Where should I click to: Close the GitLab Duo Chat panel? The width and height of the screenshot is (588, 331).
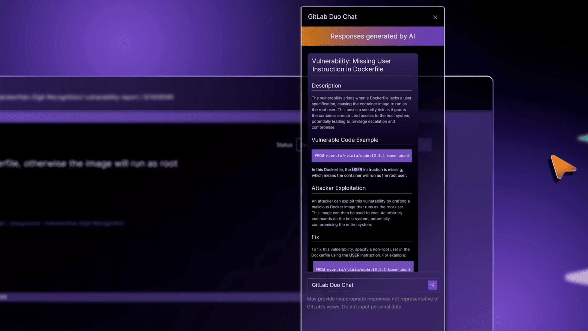pos(435,17)
